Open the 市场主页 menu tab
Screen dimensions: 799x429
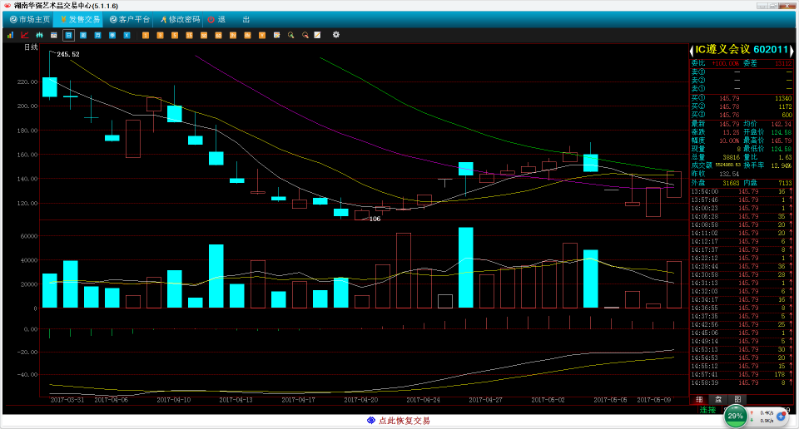pos(29,18)
